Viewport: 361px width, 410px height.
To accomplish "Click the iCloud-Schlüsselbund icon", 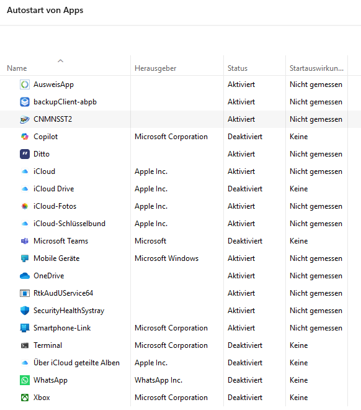I will (25, 224).
